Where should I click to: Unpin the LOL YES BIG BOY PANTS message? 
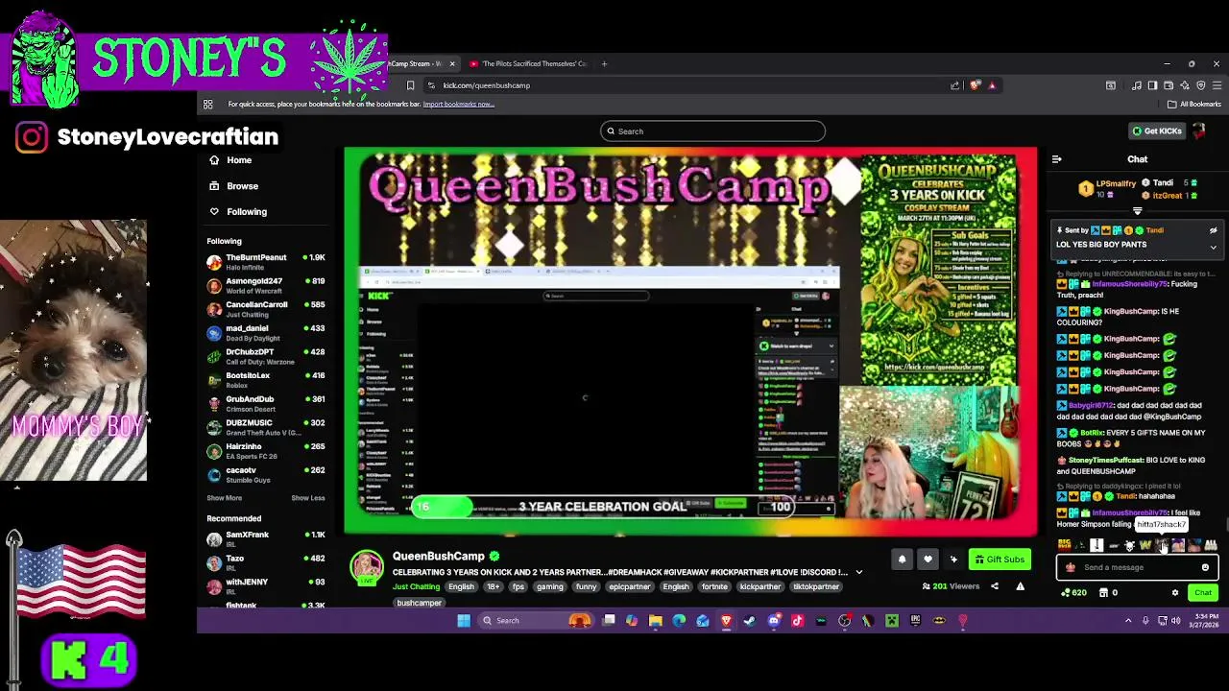point(1213,230)
